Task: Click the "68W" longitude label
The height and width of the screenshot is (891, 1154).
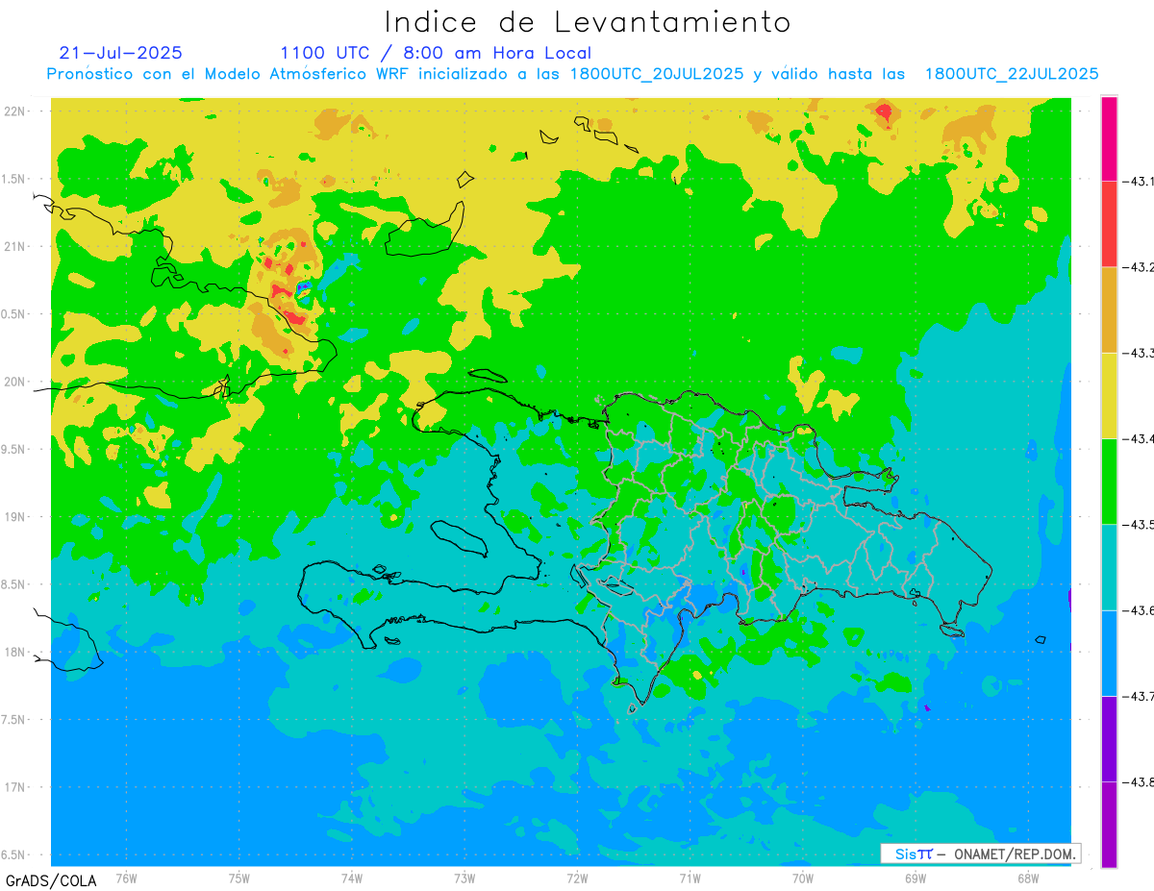Action: coord(1028,878)
